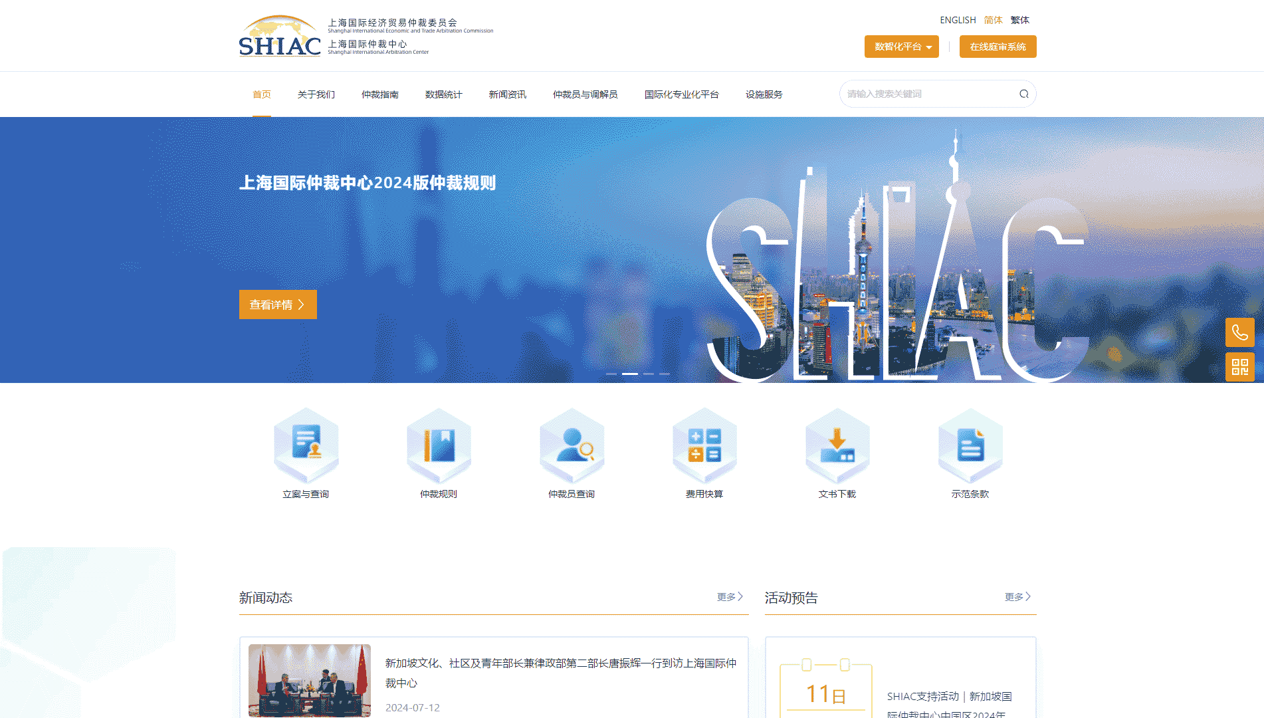Open 仲裁员查询 person search icon
1264x718 pixels.
coord(572,445)
